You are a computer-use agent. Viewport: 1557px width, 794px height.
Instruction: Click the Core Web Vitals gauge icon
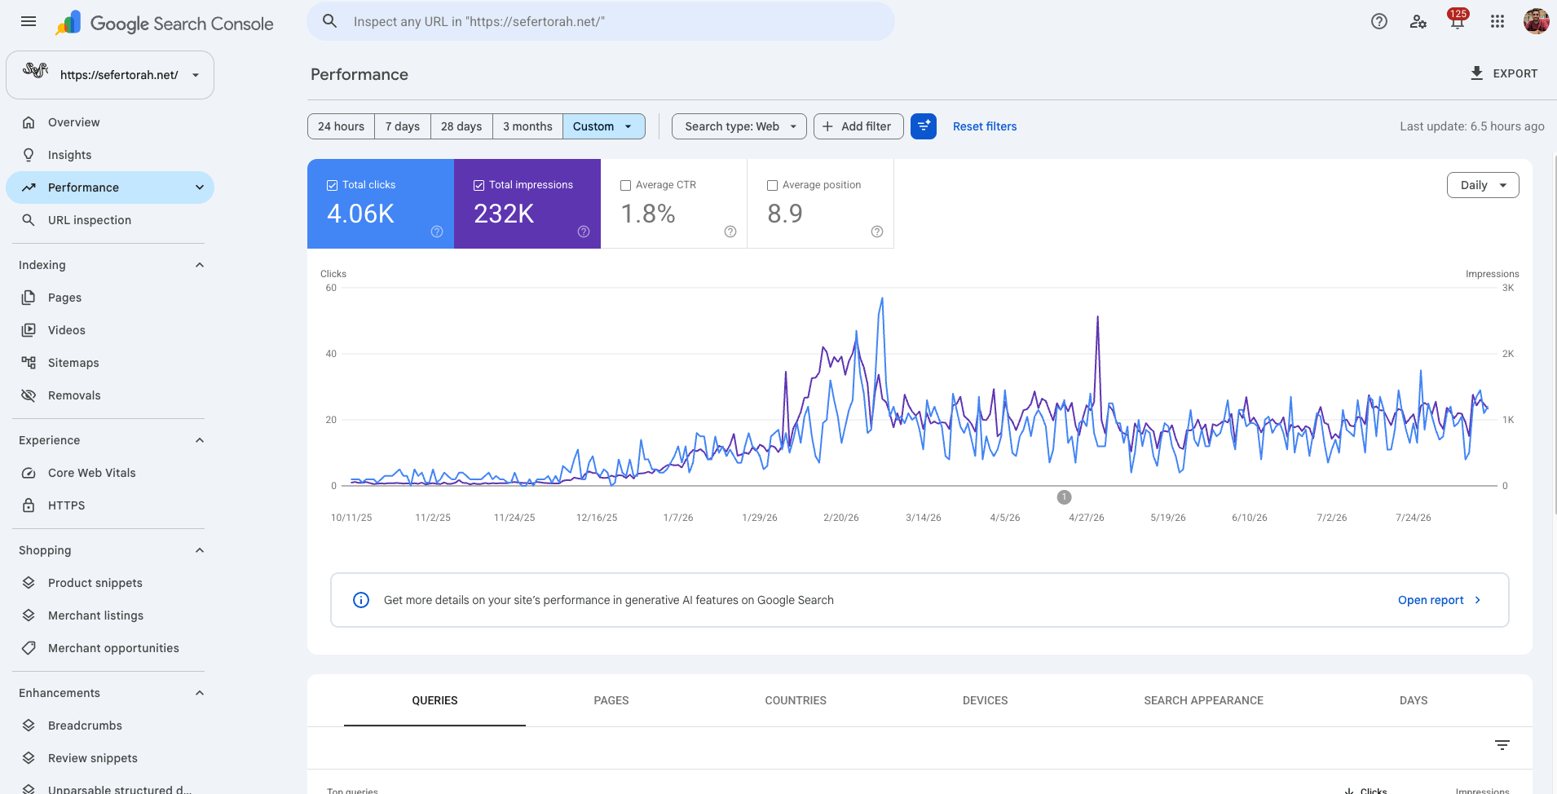(x=29, y=473)
